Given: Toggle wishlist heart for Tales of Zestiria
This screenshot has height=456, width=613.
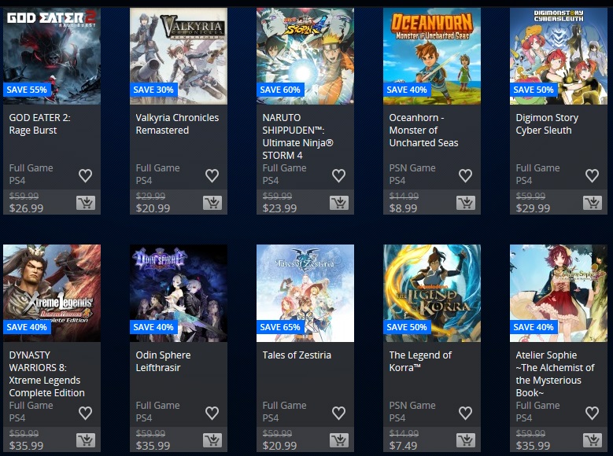Looking at the screenshot, I should coord(338,413).
